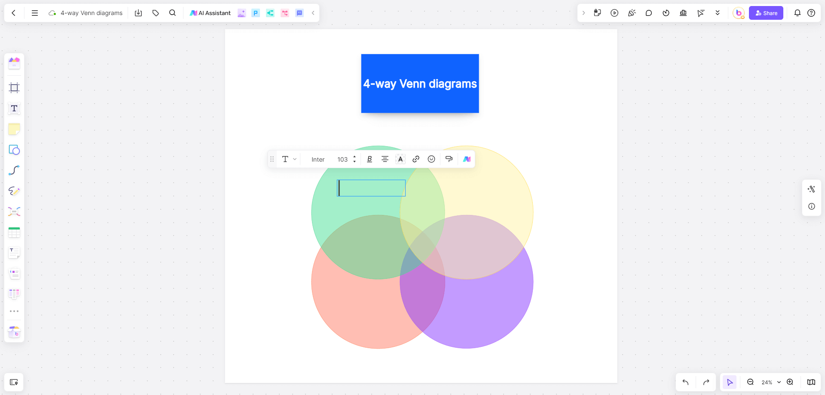Screen dimensions: 825x395
Task: Click the active text box in green circle
Action: 371,188
